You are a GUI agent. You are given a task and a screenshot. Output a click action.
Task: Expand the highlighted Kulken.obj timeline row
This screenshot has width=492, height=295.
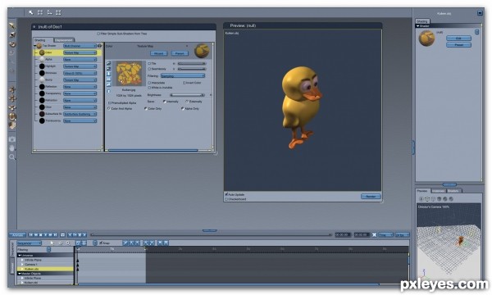pyautogui.click(x=22, y=269)
